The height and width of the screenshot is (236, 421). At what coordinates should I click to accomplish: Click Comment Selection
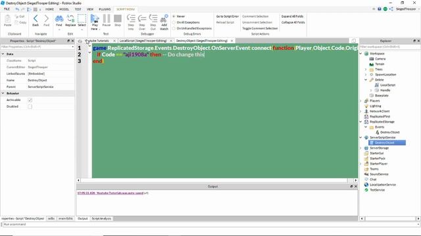click(x=255, y=16)
